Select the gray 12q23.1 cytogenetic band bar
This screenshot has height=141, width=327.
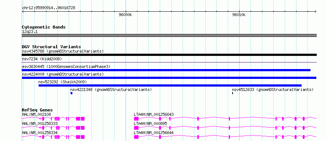[169, 35]
